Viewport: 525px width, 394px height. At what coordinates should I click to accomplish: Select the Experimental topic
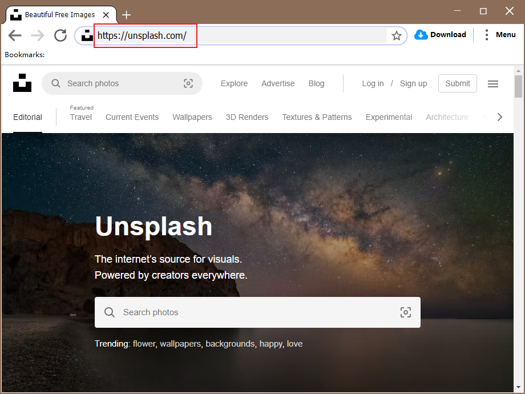(389, 117)
